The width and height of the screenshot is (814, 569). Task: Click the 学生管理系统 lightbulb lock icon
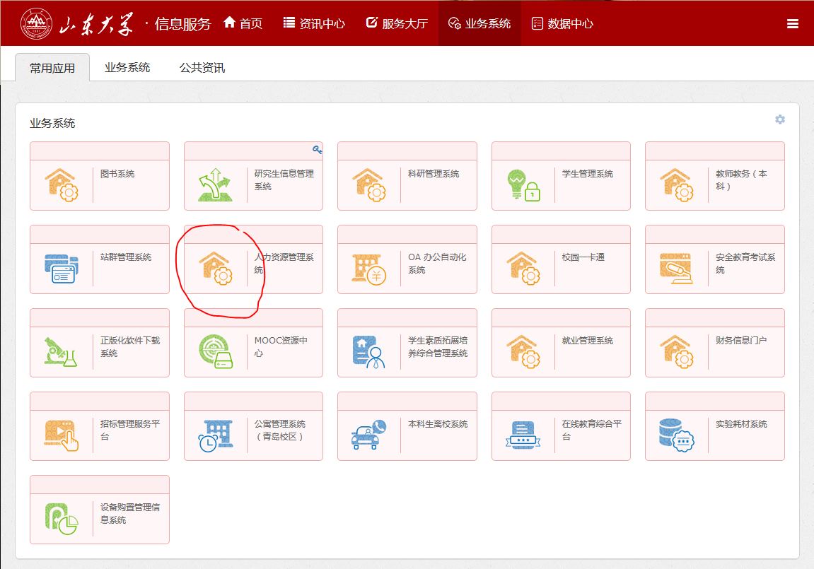point(523,184)
